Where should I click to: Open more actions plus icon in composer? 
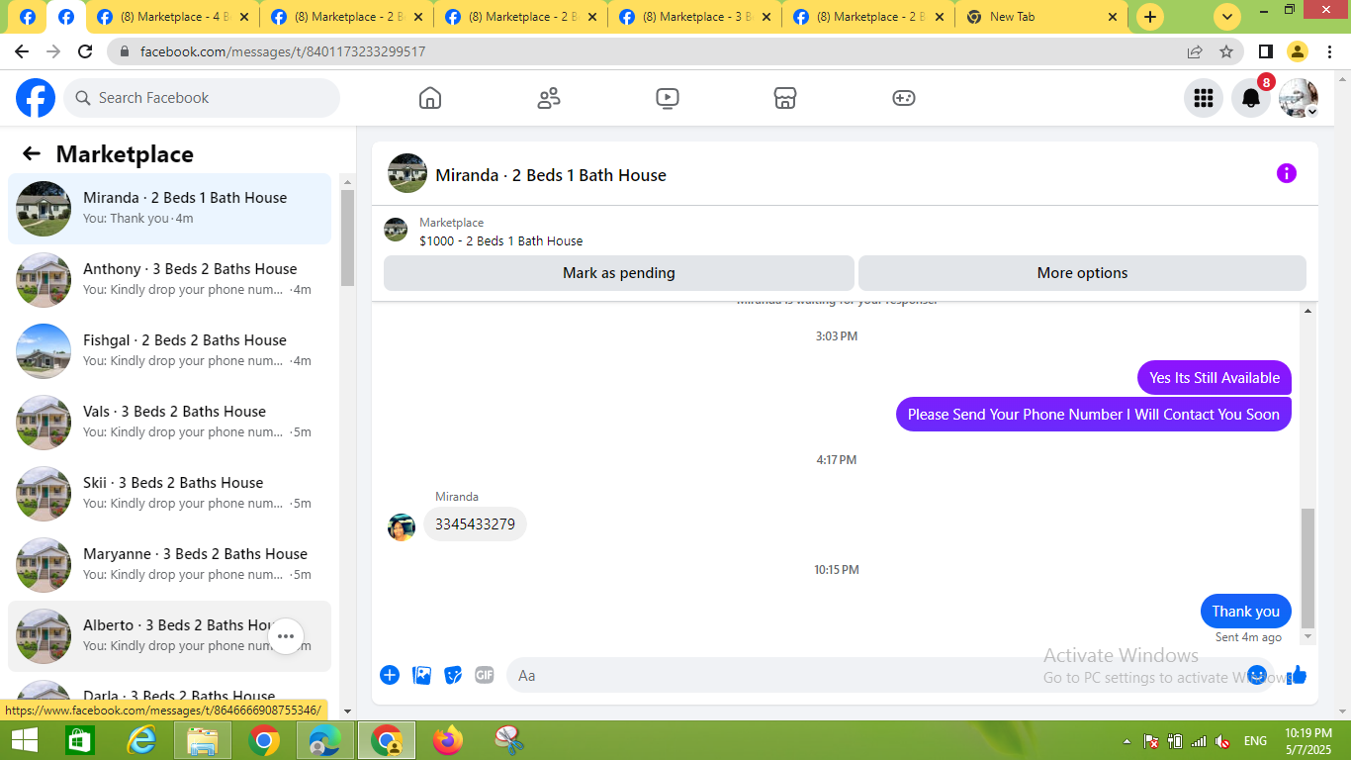390,675
